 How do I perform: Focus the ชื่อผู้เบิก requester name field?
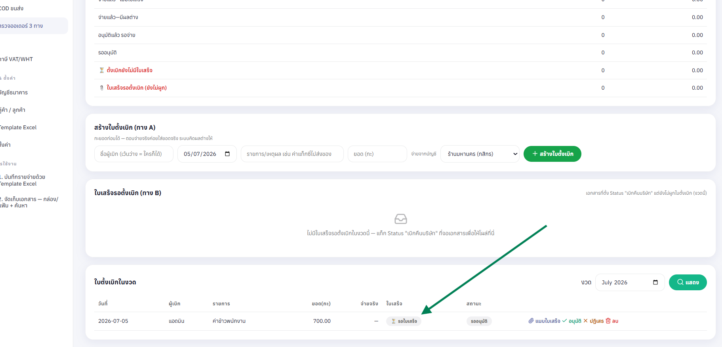[134, 154]
